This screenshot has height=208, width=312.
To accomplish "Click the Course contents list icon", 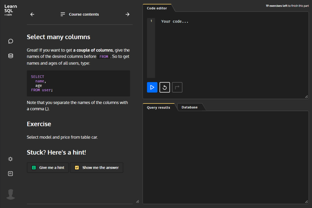I will coord(63,14).
